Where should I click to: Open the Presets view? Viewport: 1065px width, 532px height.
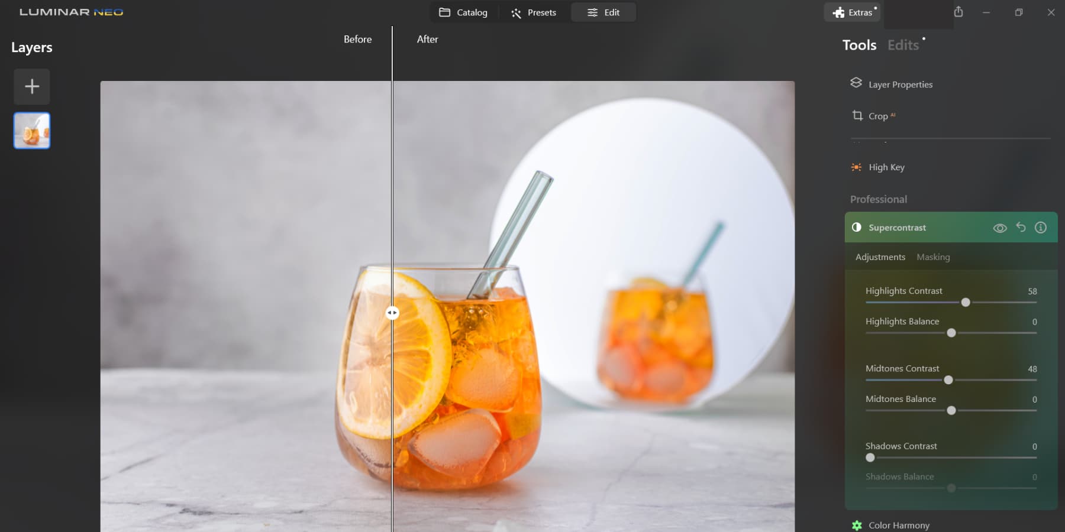pos(533,12)
